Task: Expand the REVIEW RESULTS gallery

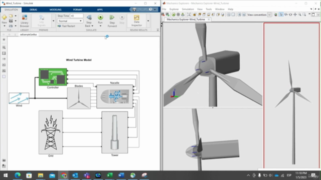Action: (x=148, y=21)
